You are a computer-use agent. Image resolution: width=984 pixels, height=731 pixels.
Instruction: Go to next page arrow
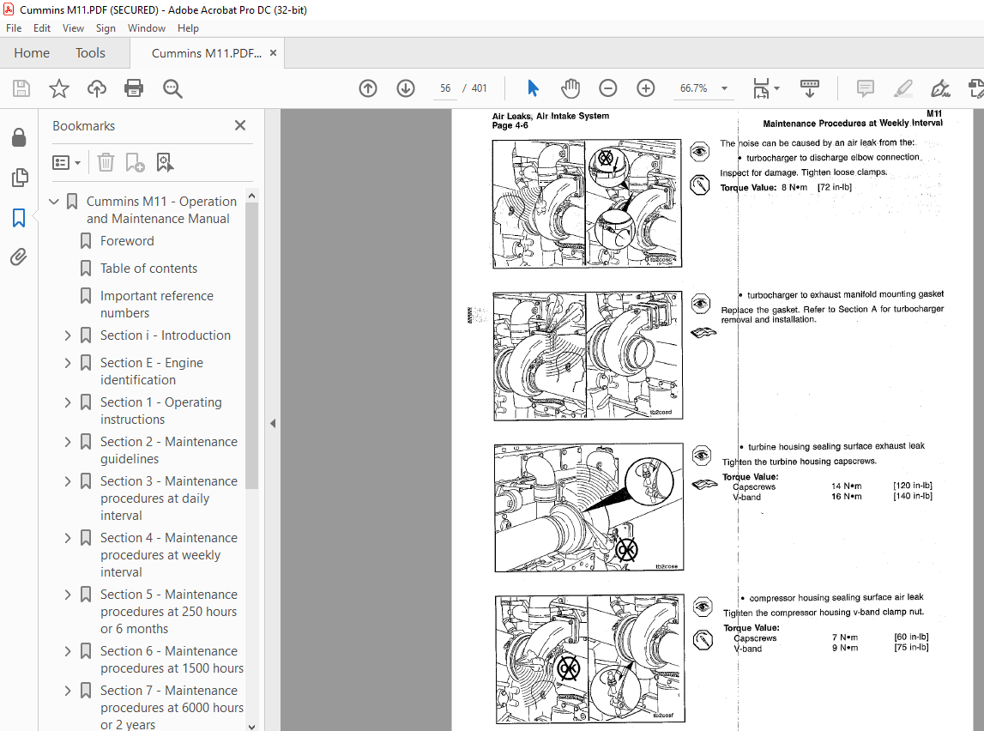(406, 88)
